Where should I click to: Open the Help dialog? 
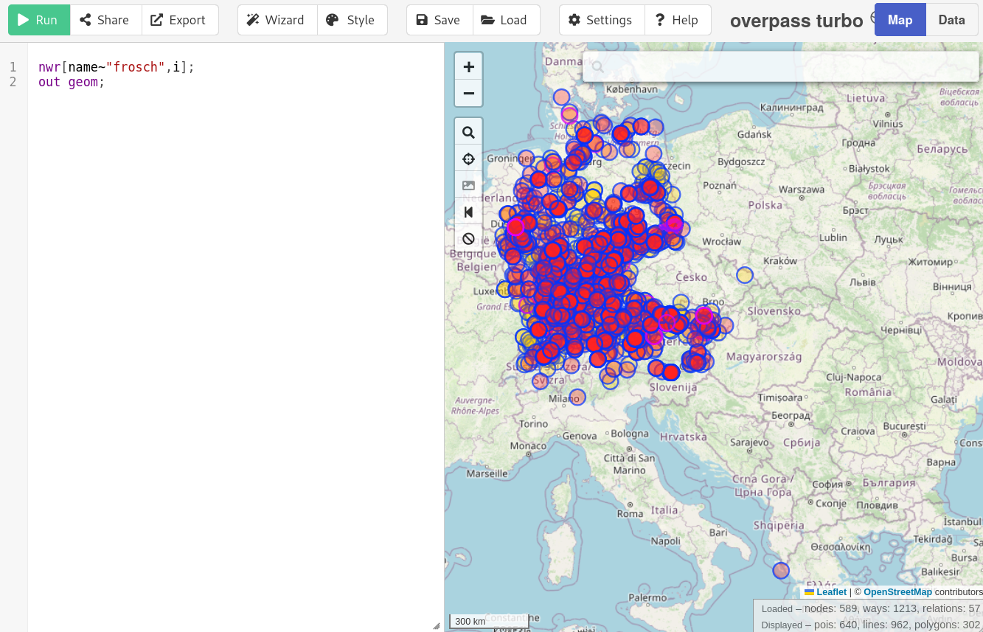(x=677, y=20)
